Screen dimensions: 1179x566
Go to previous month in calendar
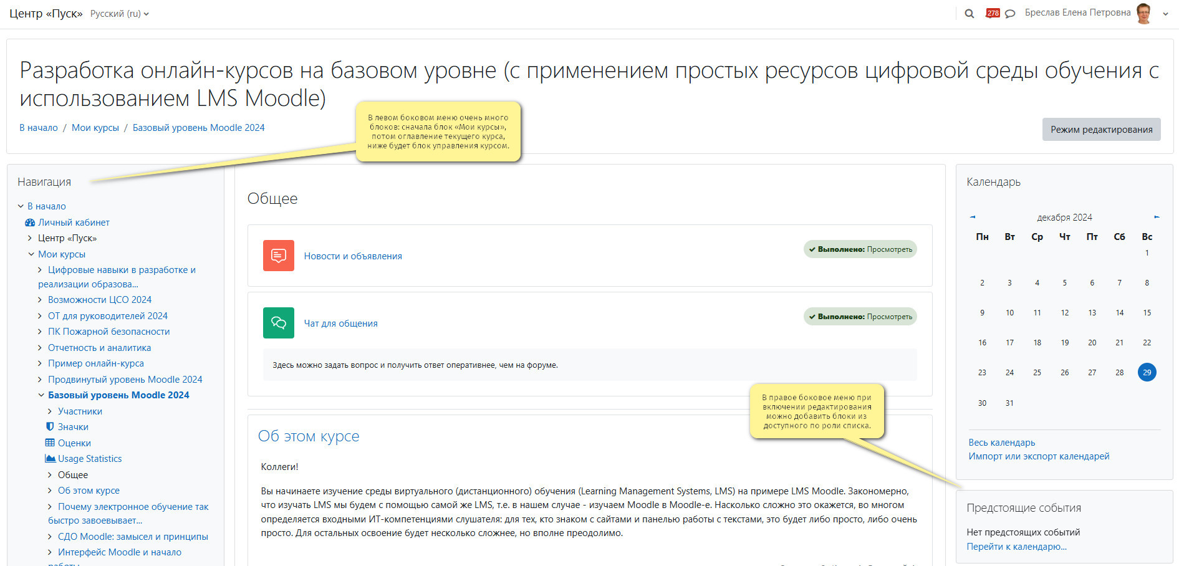pyautogui.click(x=973, y=217)
